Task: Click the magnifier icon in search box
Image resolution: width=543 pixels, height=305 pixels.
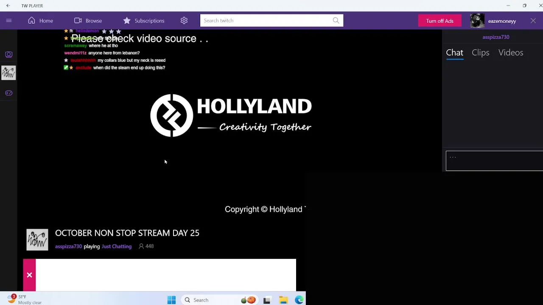Action: tap(336, 20)
